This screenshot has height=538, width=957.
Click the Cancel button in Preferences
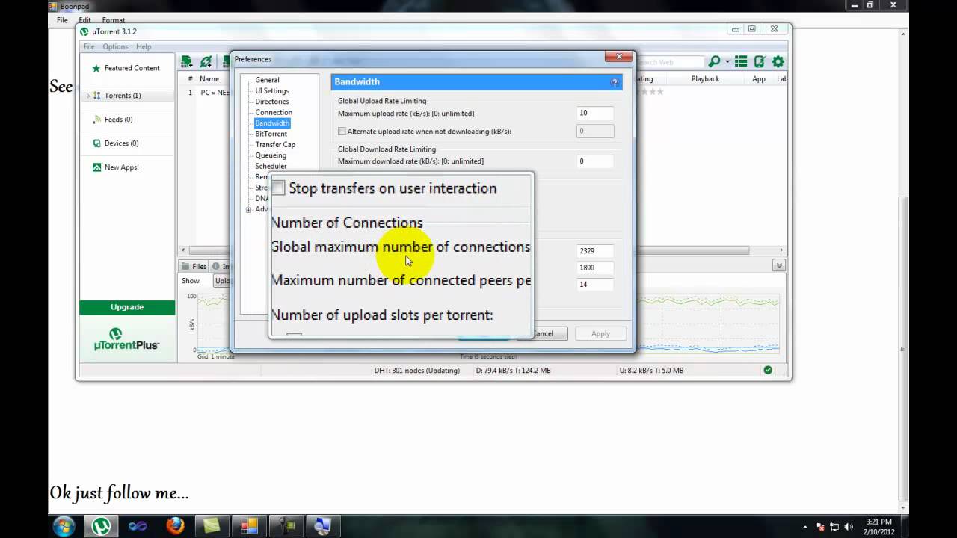pyautogui.click(x=543, y=333)
